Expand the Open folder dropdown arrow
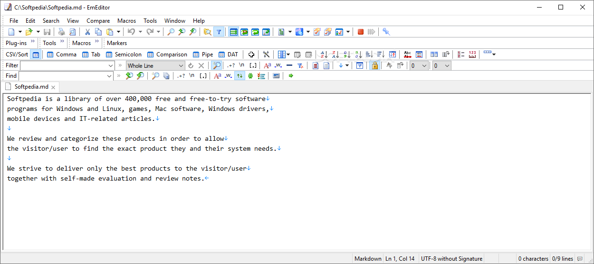 click(x=38, y=32)
